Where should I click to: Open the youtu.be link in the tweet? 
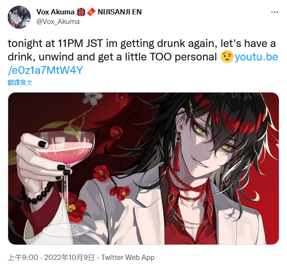click(x=256, y=57)
